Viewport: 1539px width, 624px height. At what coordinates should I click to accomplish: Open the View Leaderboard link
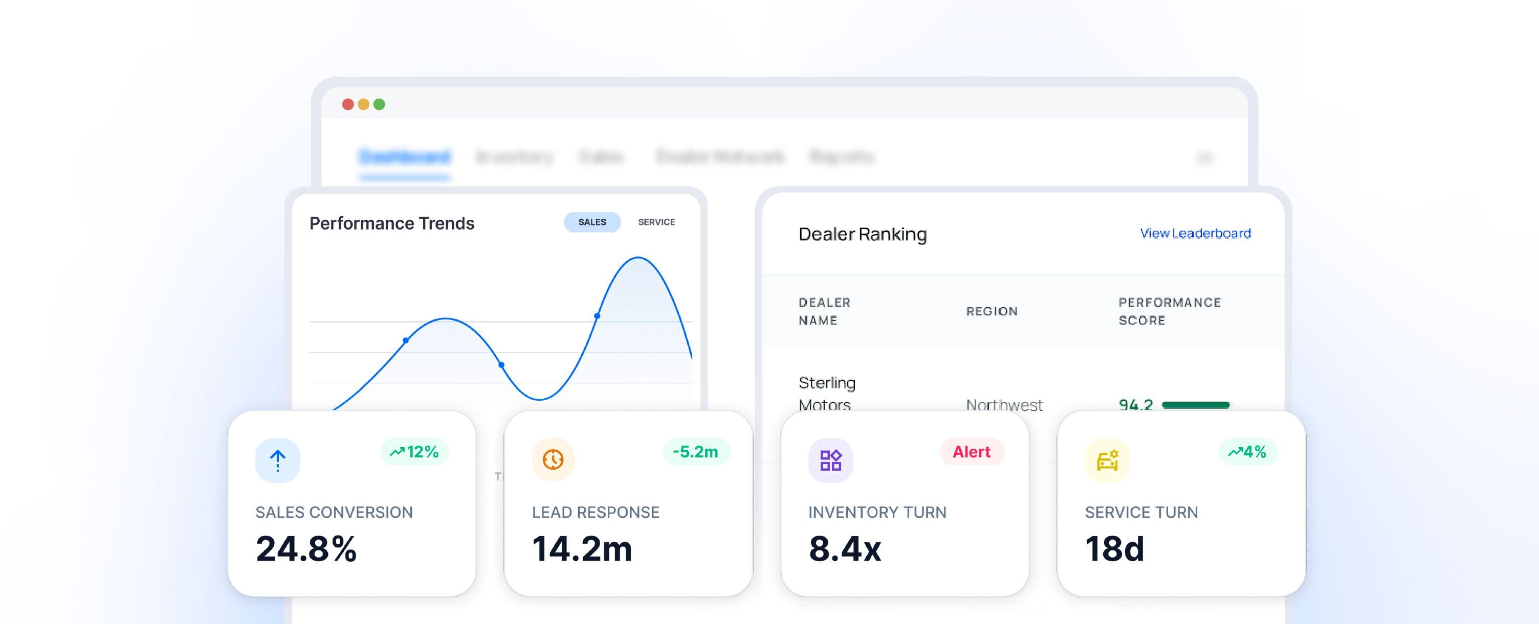pos(1195,233)
